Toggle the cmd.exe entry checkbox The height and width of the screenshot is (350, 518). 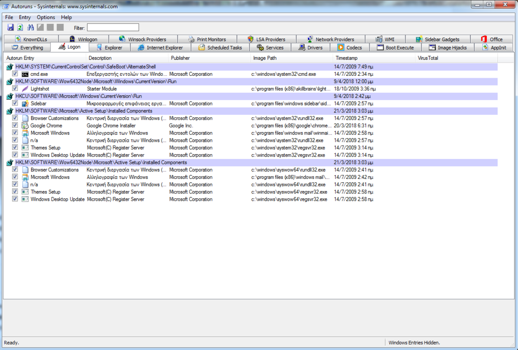point(15,74)
